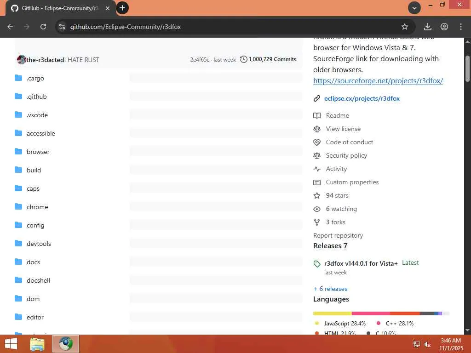Viewport: 471px width, 353px height.
Task: Open commit hash 2e4f65c
Action: click(200, 59)
